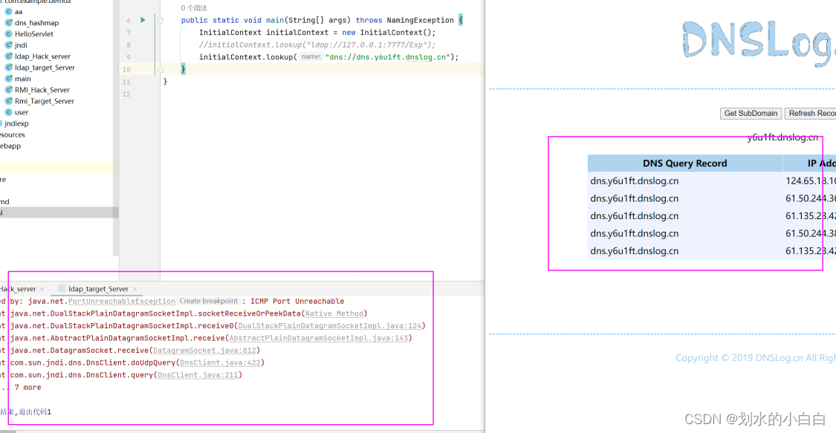Select the resources folder in the project tree
Viewport: 836px width, 433px height.
click(13, 134)
